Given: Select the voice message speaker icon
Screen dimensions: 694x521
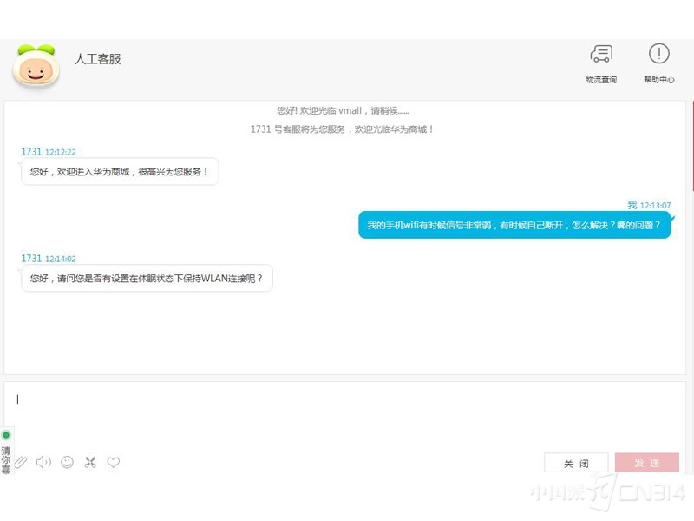Looking at the screenshot, I should (43, 462).
